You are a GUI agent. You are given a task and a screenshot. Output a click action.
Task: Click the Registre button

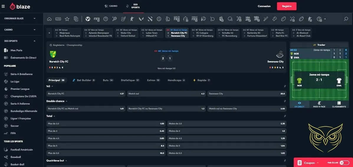[x=286, y=6]
